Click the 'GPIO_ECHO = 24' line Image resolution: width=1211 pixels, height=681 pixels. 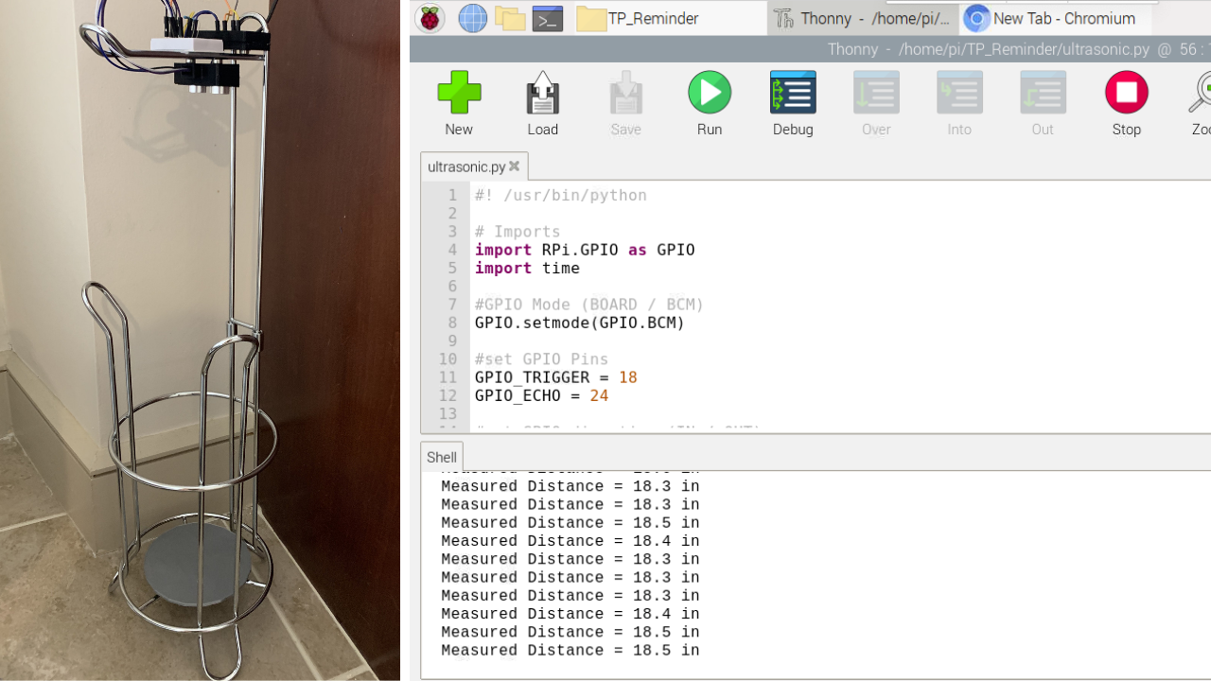(x=541, y=395)
